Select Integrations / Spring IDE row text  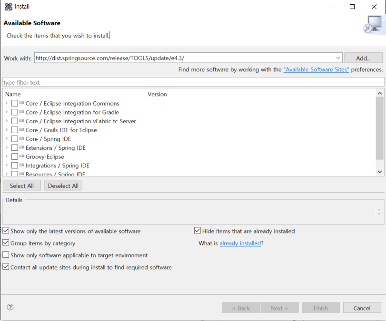coord(58,165)
